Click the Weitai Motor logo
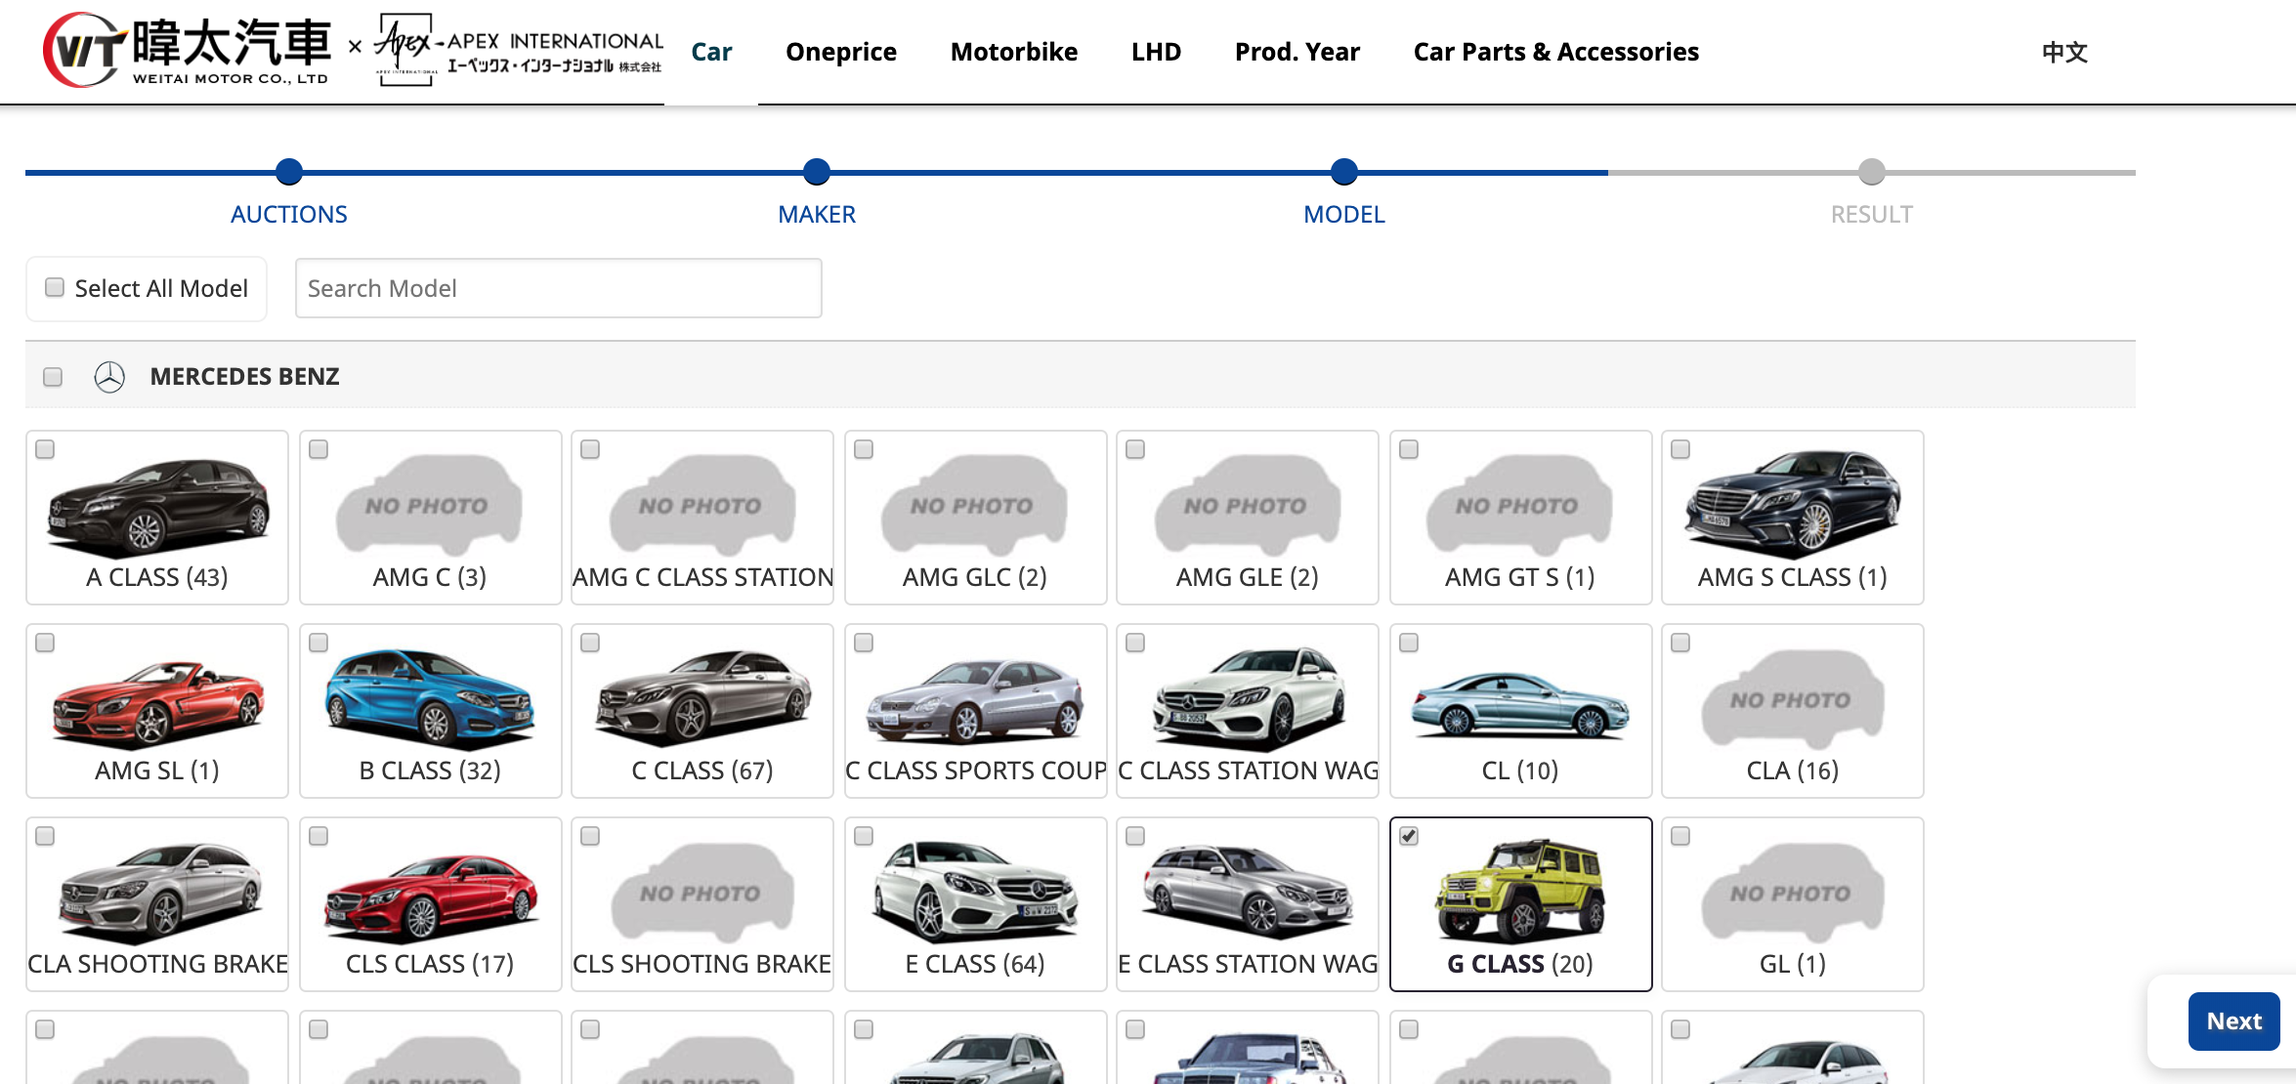 pyautogui.click(x=186, y=51)
